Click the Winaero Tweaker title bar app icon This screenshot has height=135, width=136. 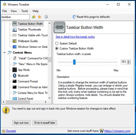[4, 4]
